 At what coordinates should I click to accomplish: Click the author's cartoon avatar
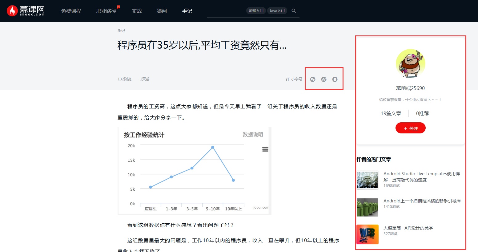[410, 63]
